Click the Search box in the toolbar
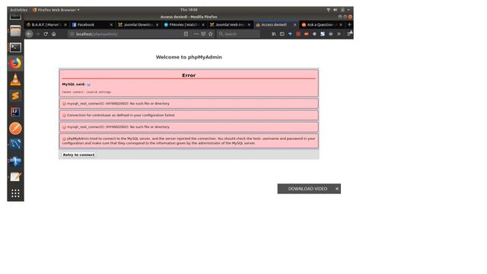The image size is (487, 274). pos(238,33)
